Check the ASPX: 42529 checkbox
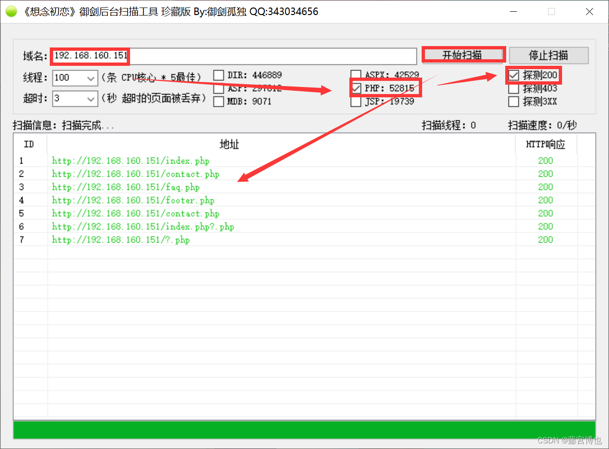This screenshot has width=609, height=449. (x=356, y=75)
